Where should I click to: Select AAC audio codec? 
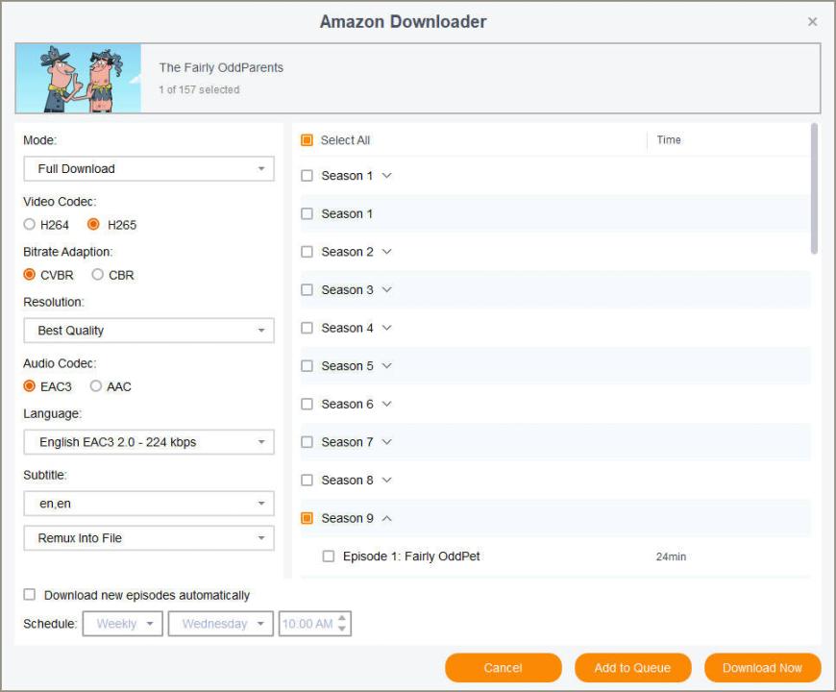(96, 386)
